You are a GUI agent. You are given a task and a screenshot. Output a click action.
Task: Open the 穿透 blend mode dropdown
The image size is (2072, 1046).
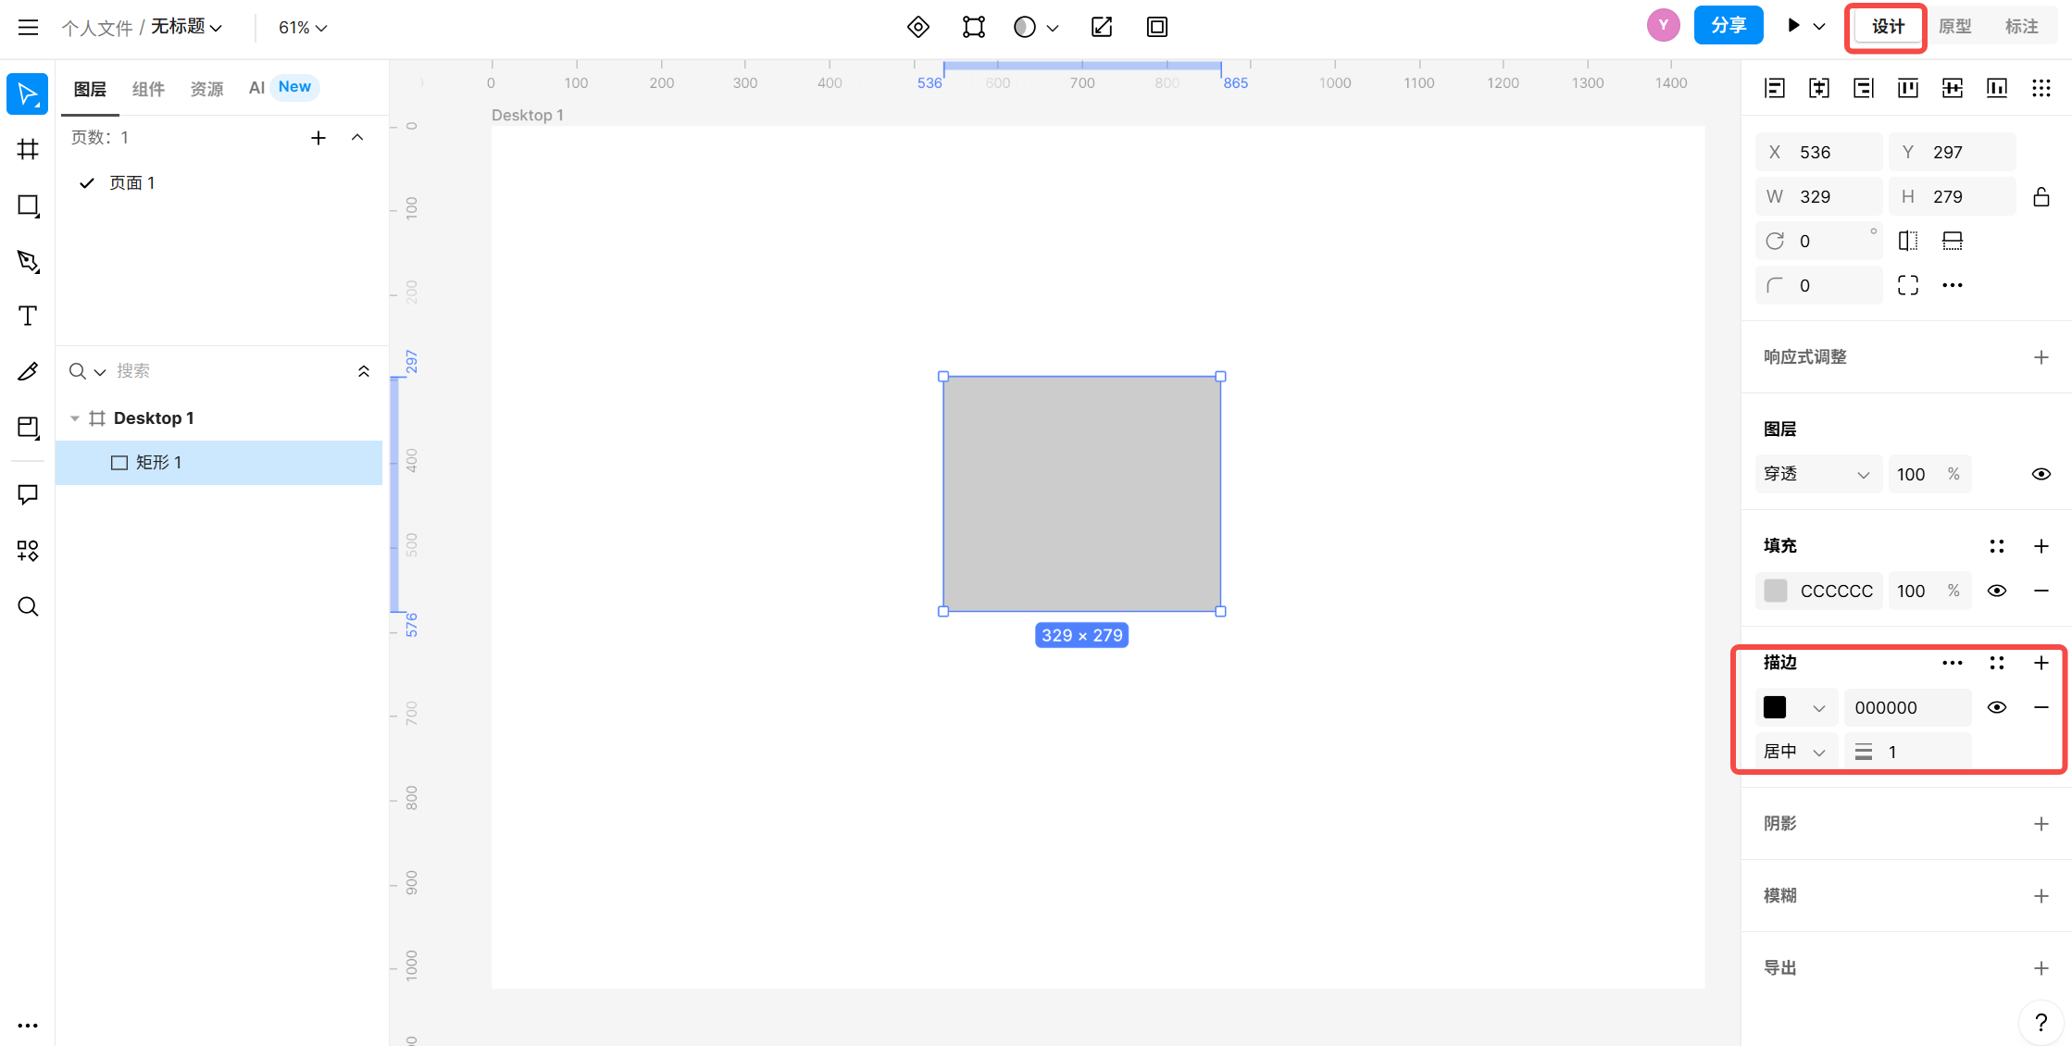pyautogui.click(x=1816, y=474)
